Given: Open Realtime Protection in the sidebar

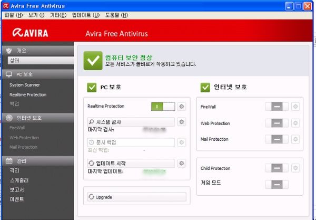Looking at the screenshot, I should (28, 94).
